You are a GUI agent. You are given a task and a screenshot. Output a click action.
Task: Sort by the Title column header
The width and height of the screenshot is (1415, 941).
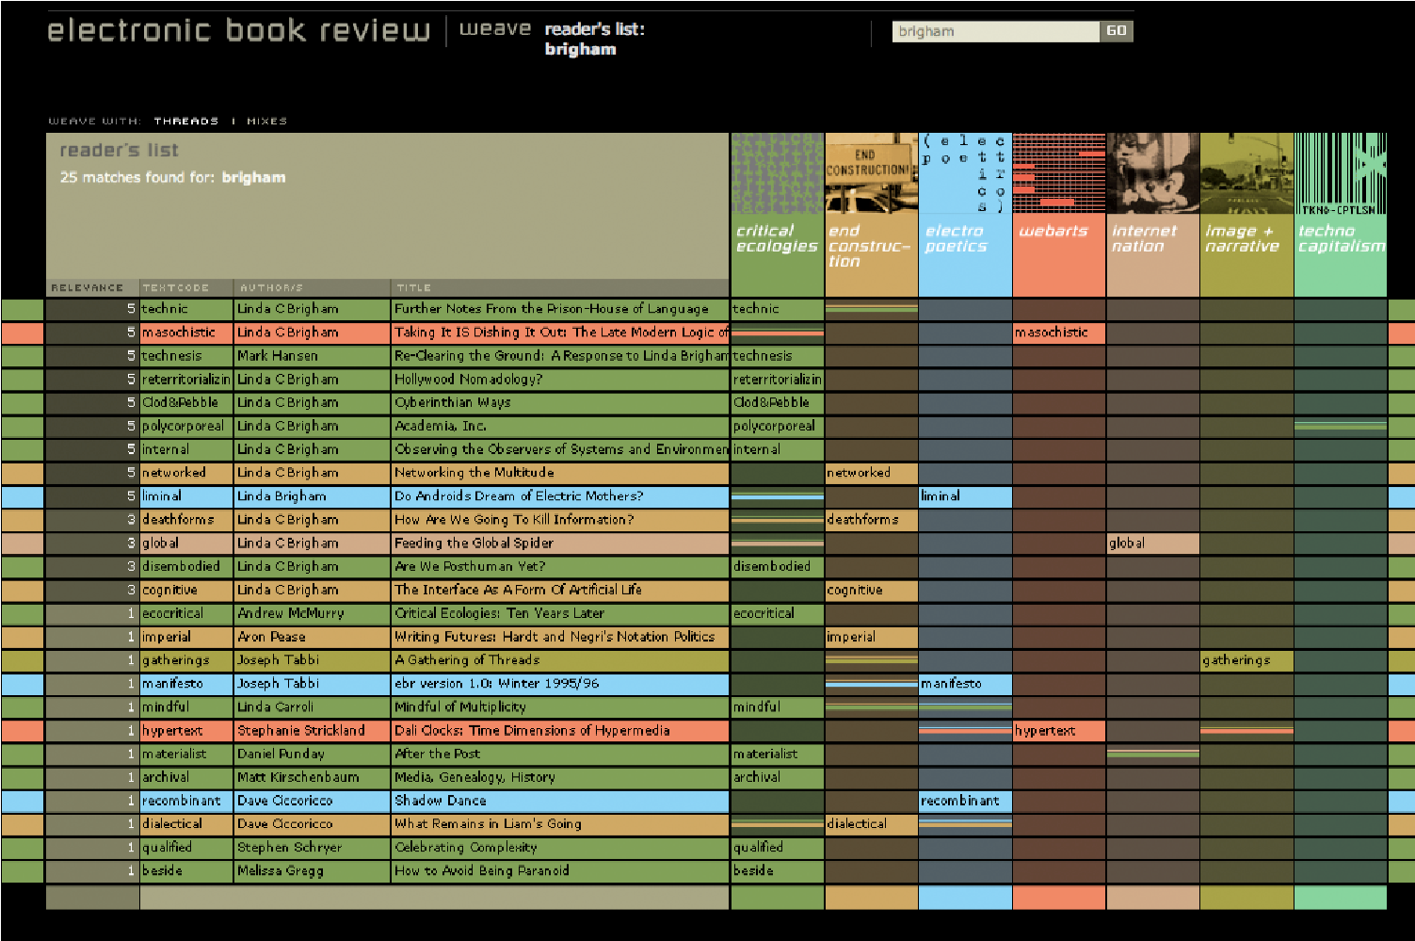pyautogui.click(x=414, y=288)
